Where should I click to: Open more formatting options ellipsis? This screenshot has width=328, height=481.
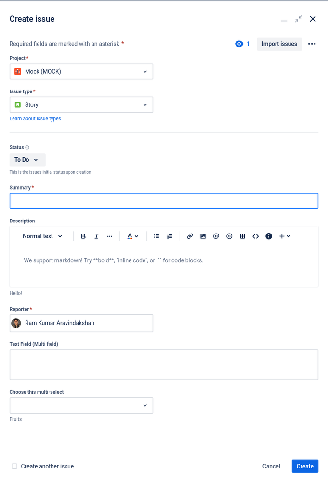tap(109, 236)
